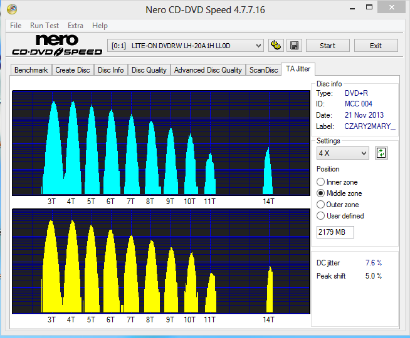
Task: Select the Inner zone radio button
Action: [320, 182]
